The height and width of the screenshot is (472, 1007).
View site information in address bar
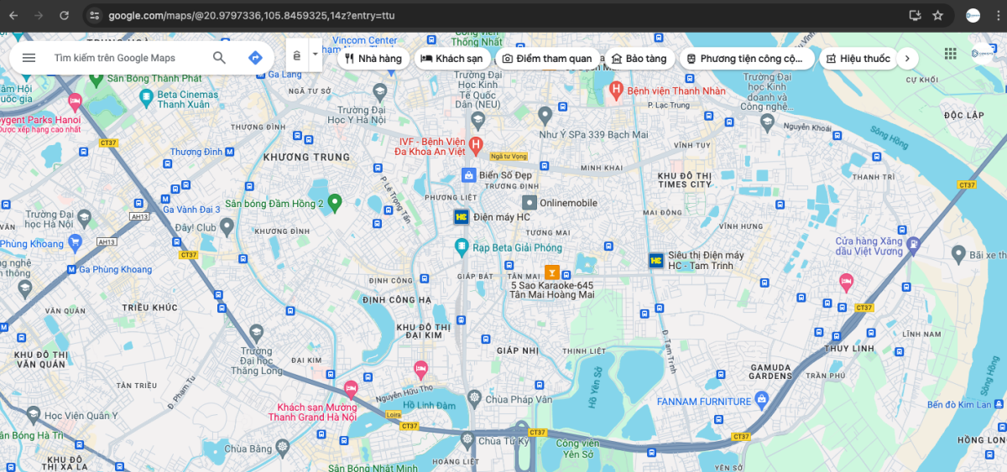[x=95, y=16]
